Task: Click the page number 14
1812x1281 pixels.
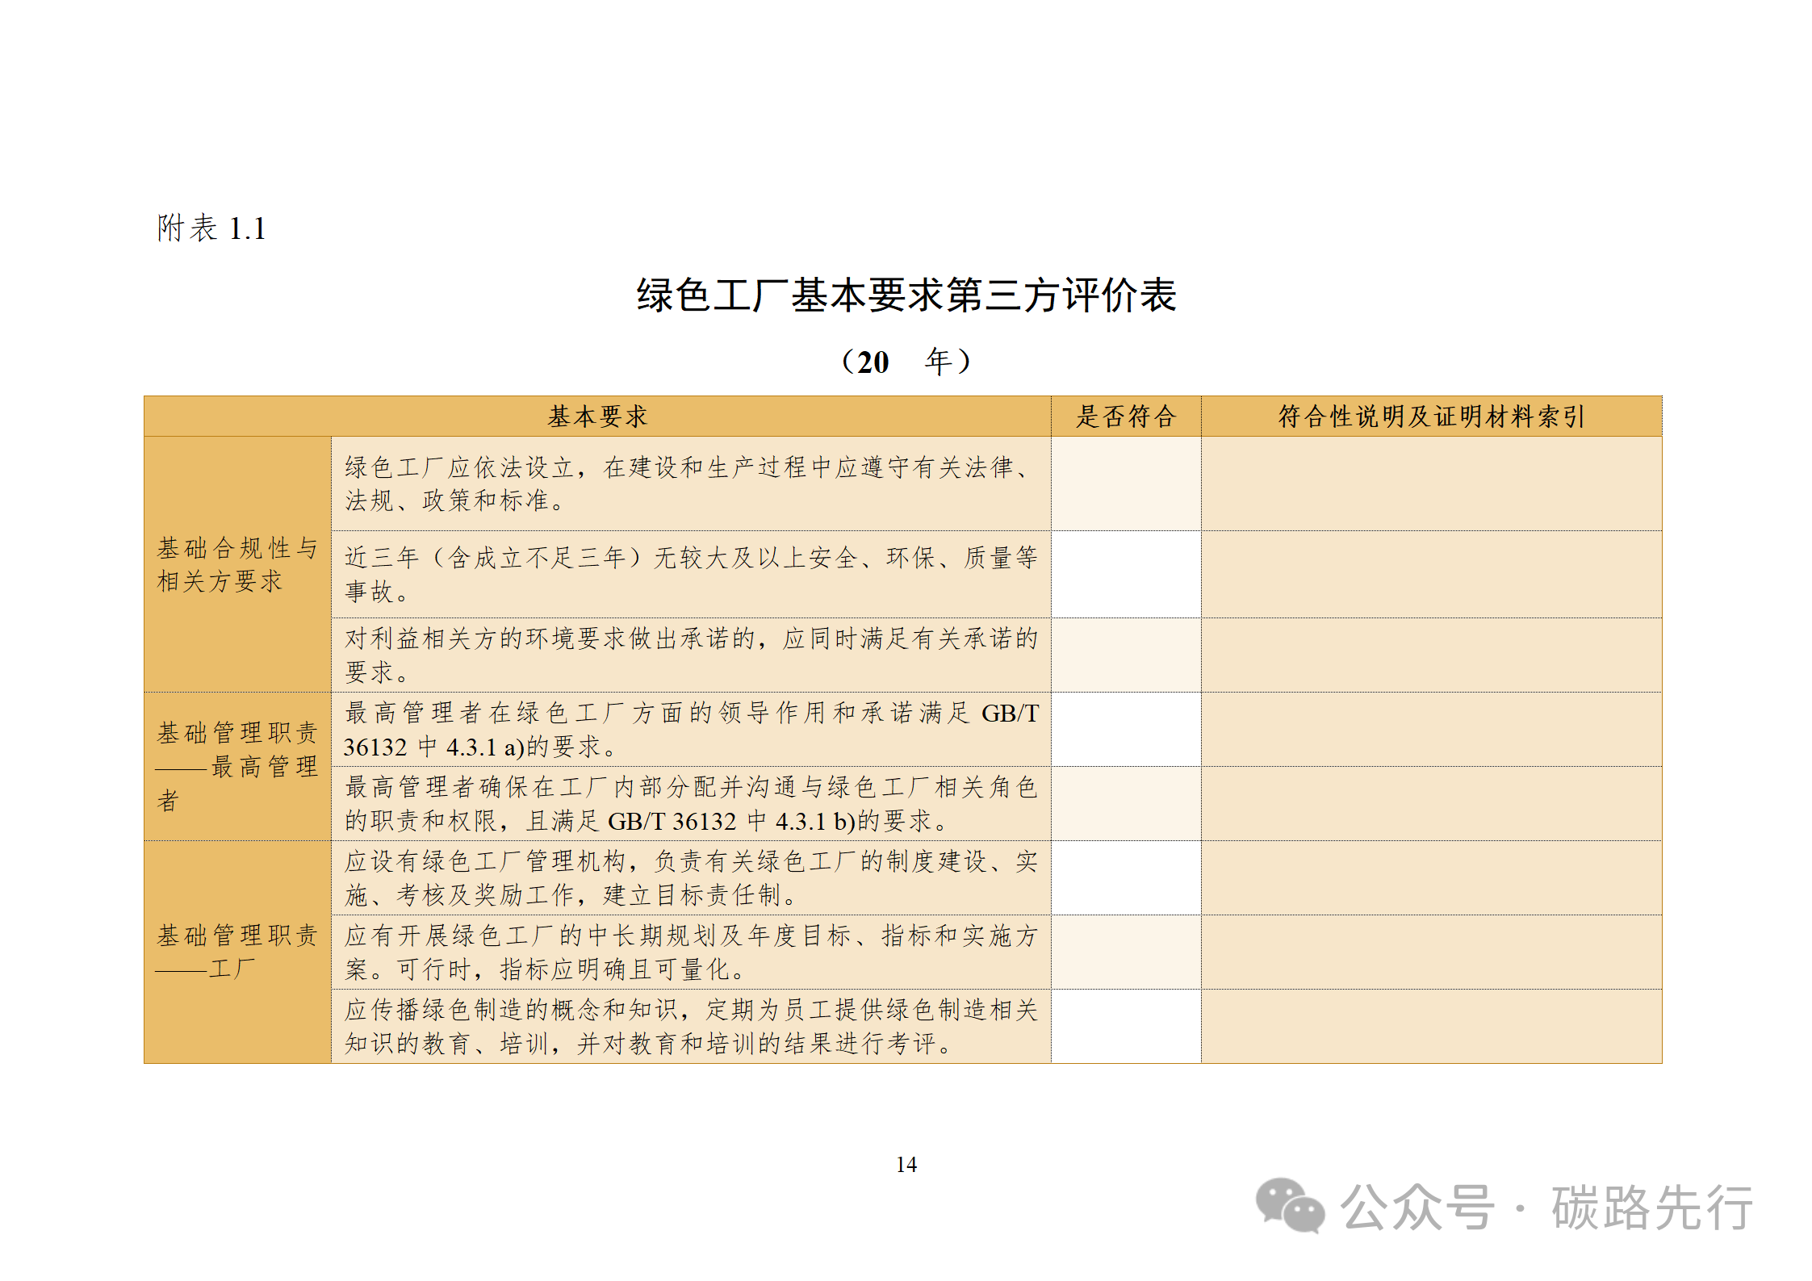Action: tap(906, 1165)
